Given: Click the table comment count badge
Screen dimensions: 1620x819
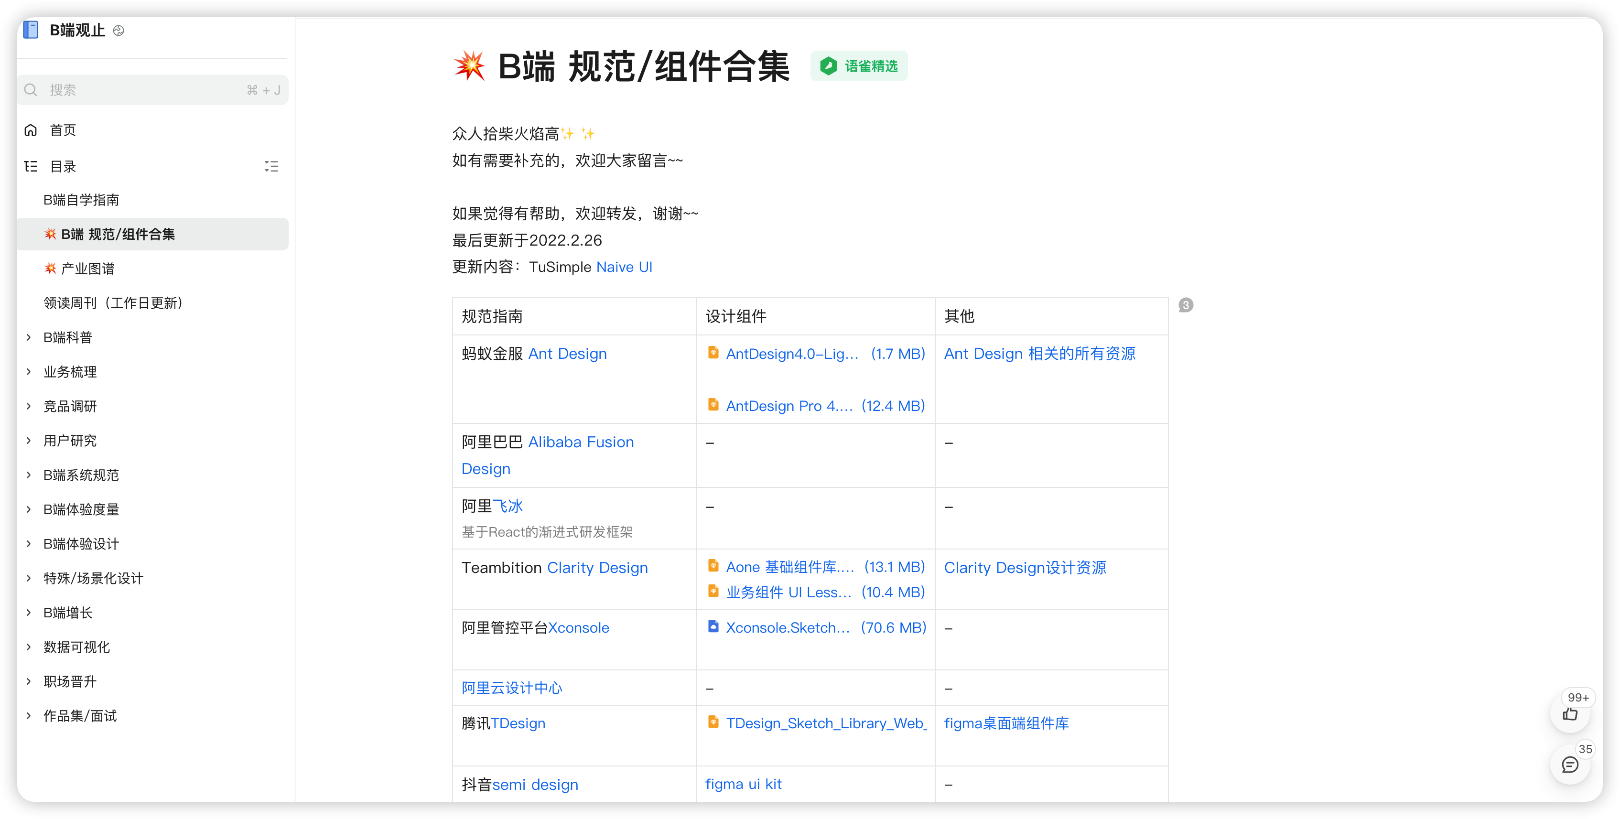Looking at the screenshot, I should pyautogui.click(x=1186, y=305).
